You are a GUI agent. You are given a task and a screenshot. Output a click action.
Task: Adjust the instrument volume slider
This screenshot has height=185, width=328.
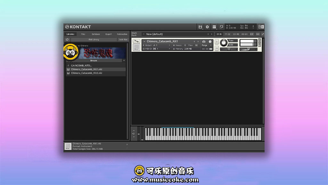[x=249, y=49]
